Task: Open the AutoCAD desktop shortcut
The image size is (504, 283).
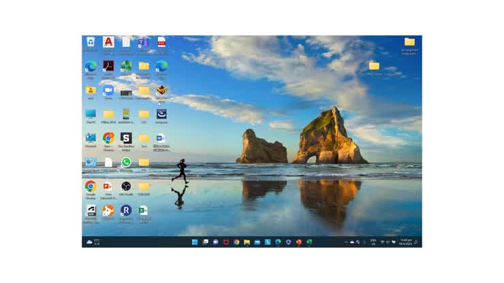Action: click(108, 42)
